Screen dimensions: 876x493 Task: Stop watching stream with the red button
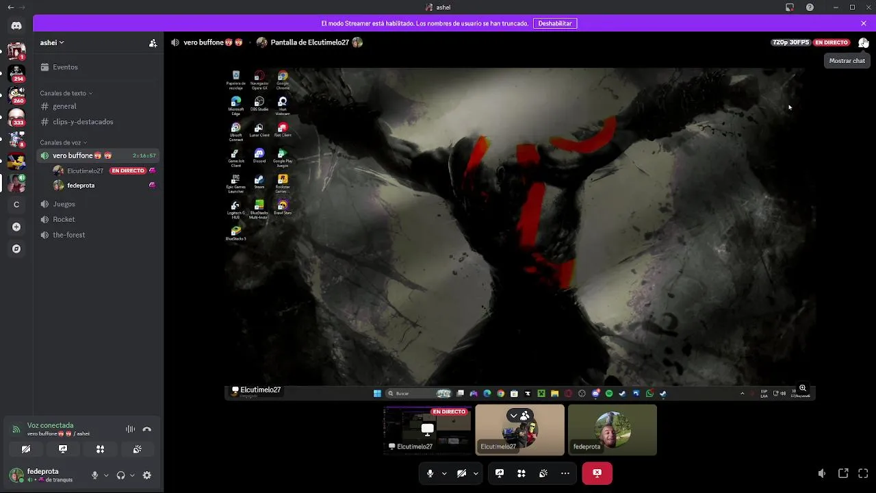tap(597, 473)
